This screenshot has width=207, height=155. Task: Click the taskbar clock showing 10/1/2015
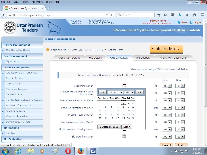pos(197,151)
